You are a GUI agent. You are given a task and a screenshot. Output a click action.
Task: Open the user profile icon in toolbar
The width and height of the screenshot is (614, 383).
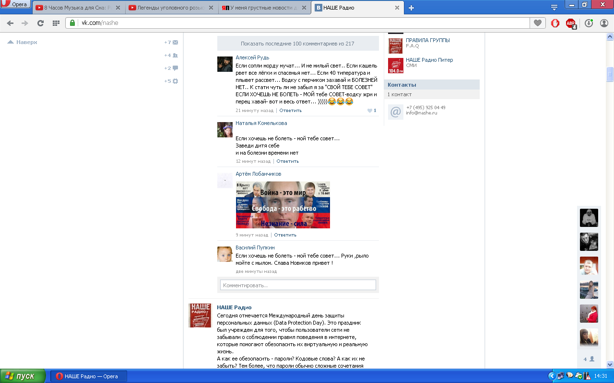point(604,23)
